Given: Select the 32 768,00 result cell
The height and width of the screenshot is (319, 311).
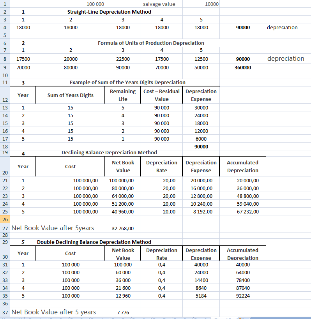Looking at the screenshot, I should click(x=123, y=229).
